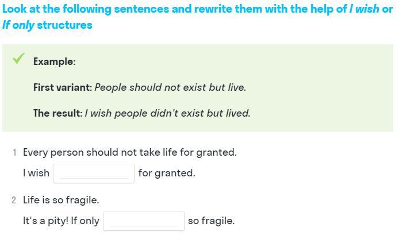Viewport: 399px width, 239px height.
Task: Click the blank field after "I wish"
Action: [x=93, y=173]
